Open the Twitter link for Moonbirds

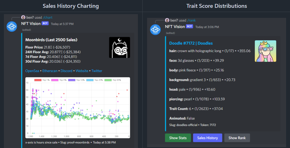97,71
